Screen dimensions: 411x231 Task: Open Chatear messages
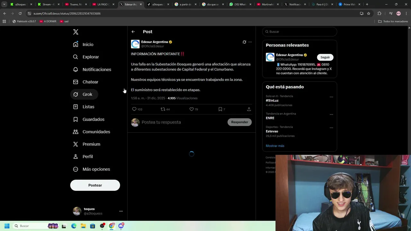coord(85,82)
